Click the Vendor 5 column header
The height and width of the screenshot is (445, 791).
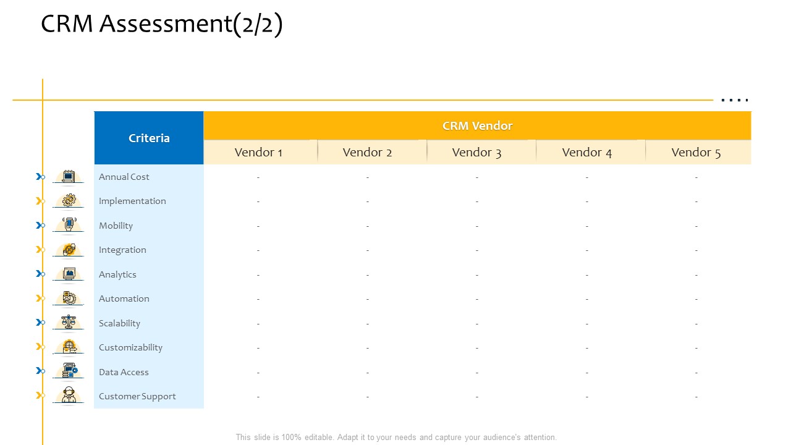pos(696,152)
